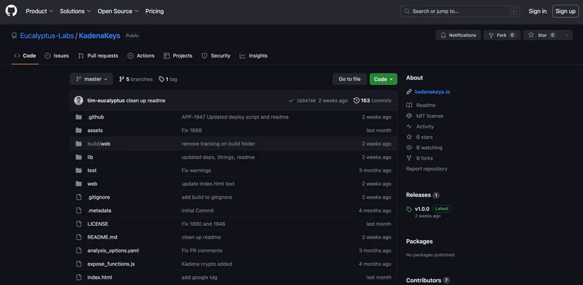Screen dimensions: 583x285
Task: Open the .github folder icon
Action: point(78,117)
